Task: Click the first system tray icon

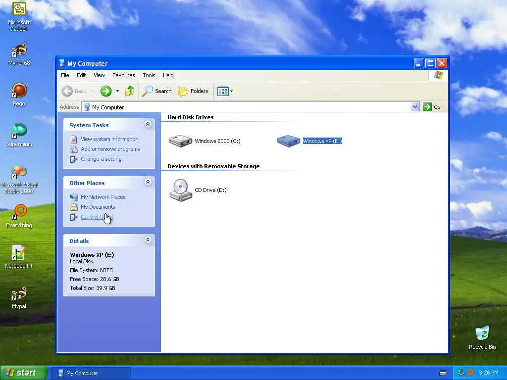Action: [461, 373]
